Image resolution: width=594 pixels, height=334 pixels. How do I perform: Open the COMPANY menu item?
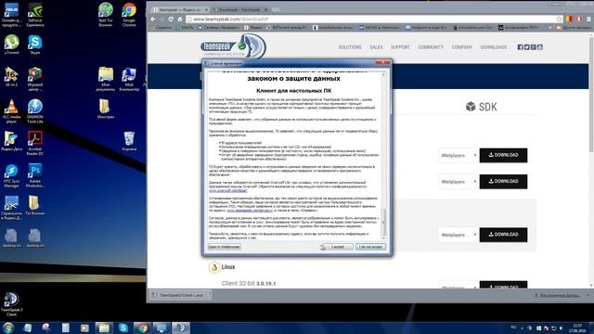pyautogui.click(x=462, y=47)
